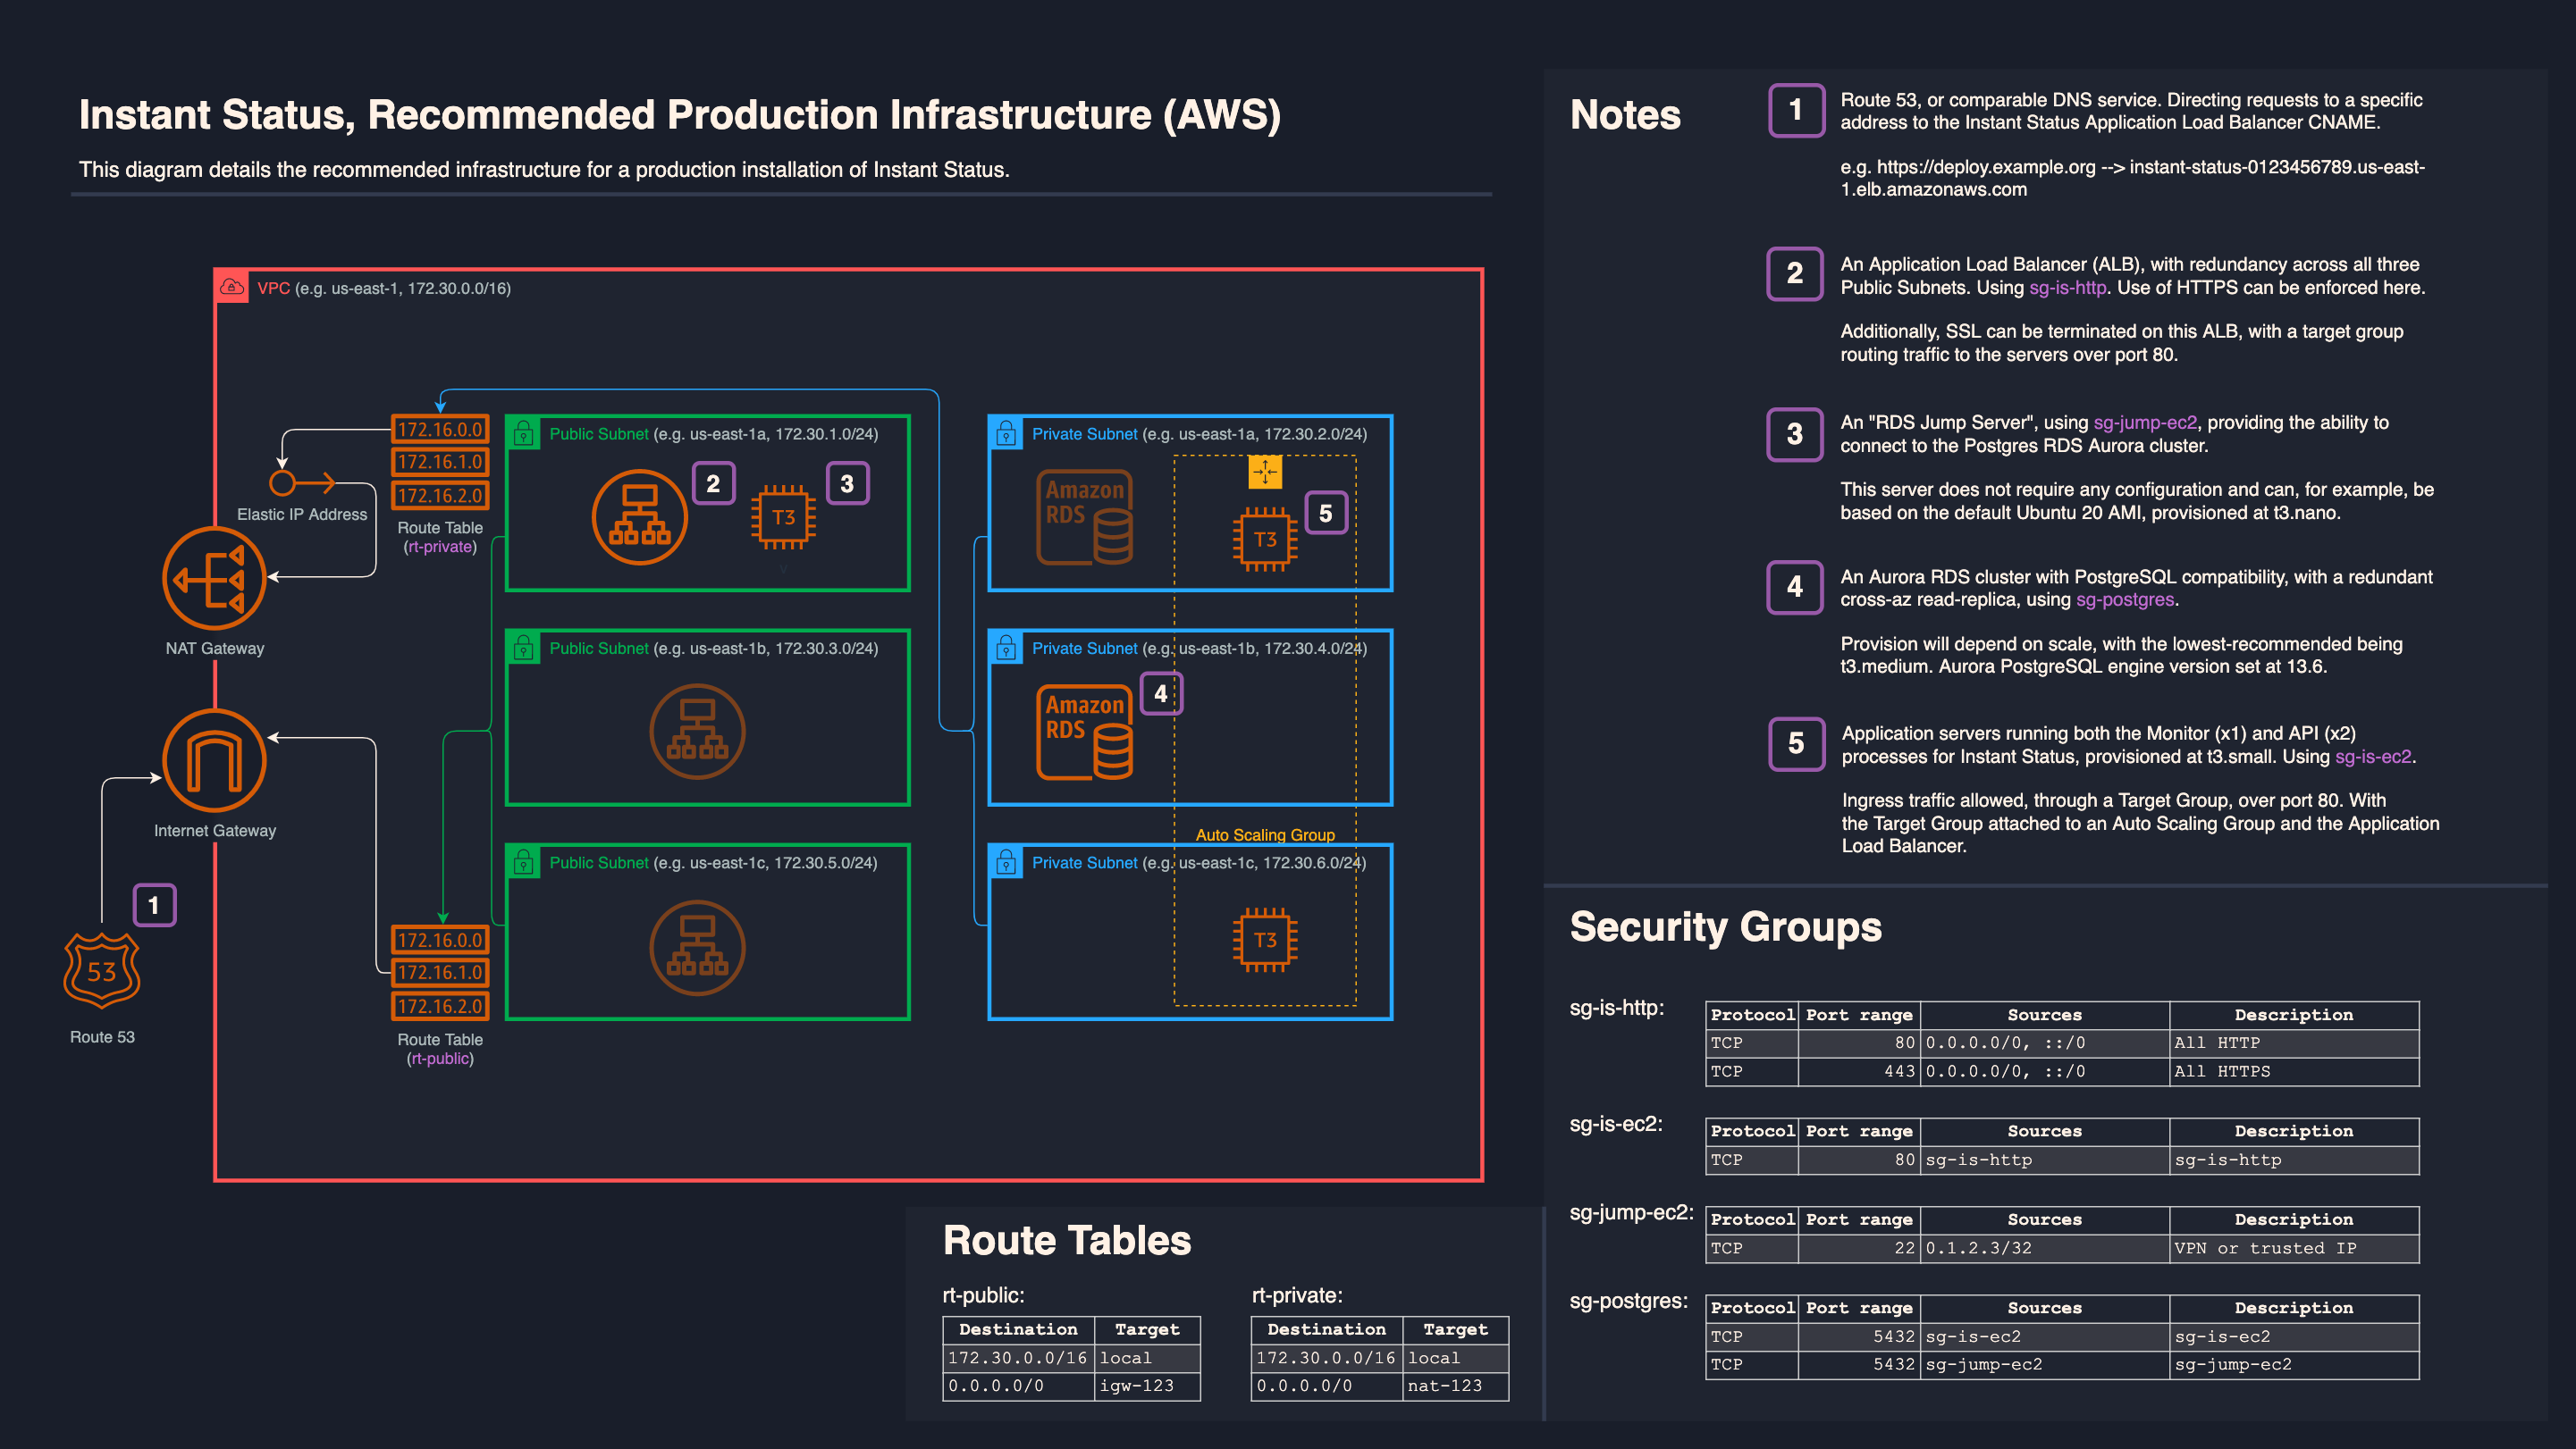The image size is (2576, 1449).
Task: Click the sg-is-http link in note 2
Action: (2067, 288)
